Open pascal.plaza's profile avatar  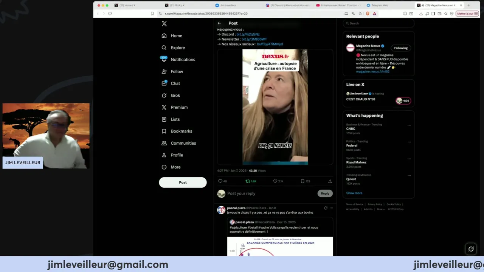coord(221,210)
